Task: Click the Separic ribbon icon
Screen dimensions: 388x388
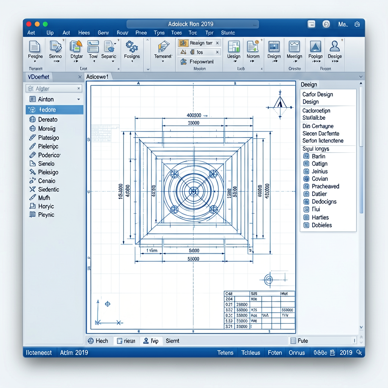Action: [109, 47]
